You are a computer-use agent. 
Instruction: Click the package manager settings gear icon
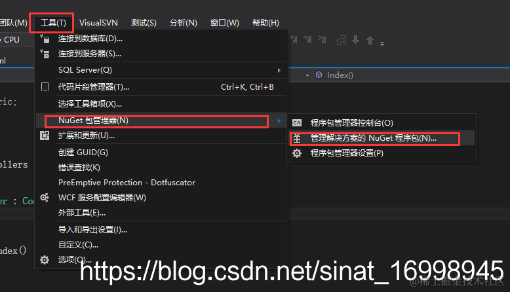tap(297, 153)
